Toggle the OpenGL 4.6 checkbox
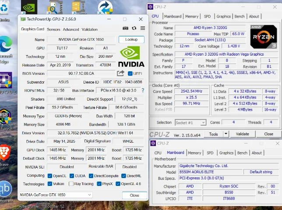282x210 pixels. pyautogui.click(x=118, y=184)
